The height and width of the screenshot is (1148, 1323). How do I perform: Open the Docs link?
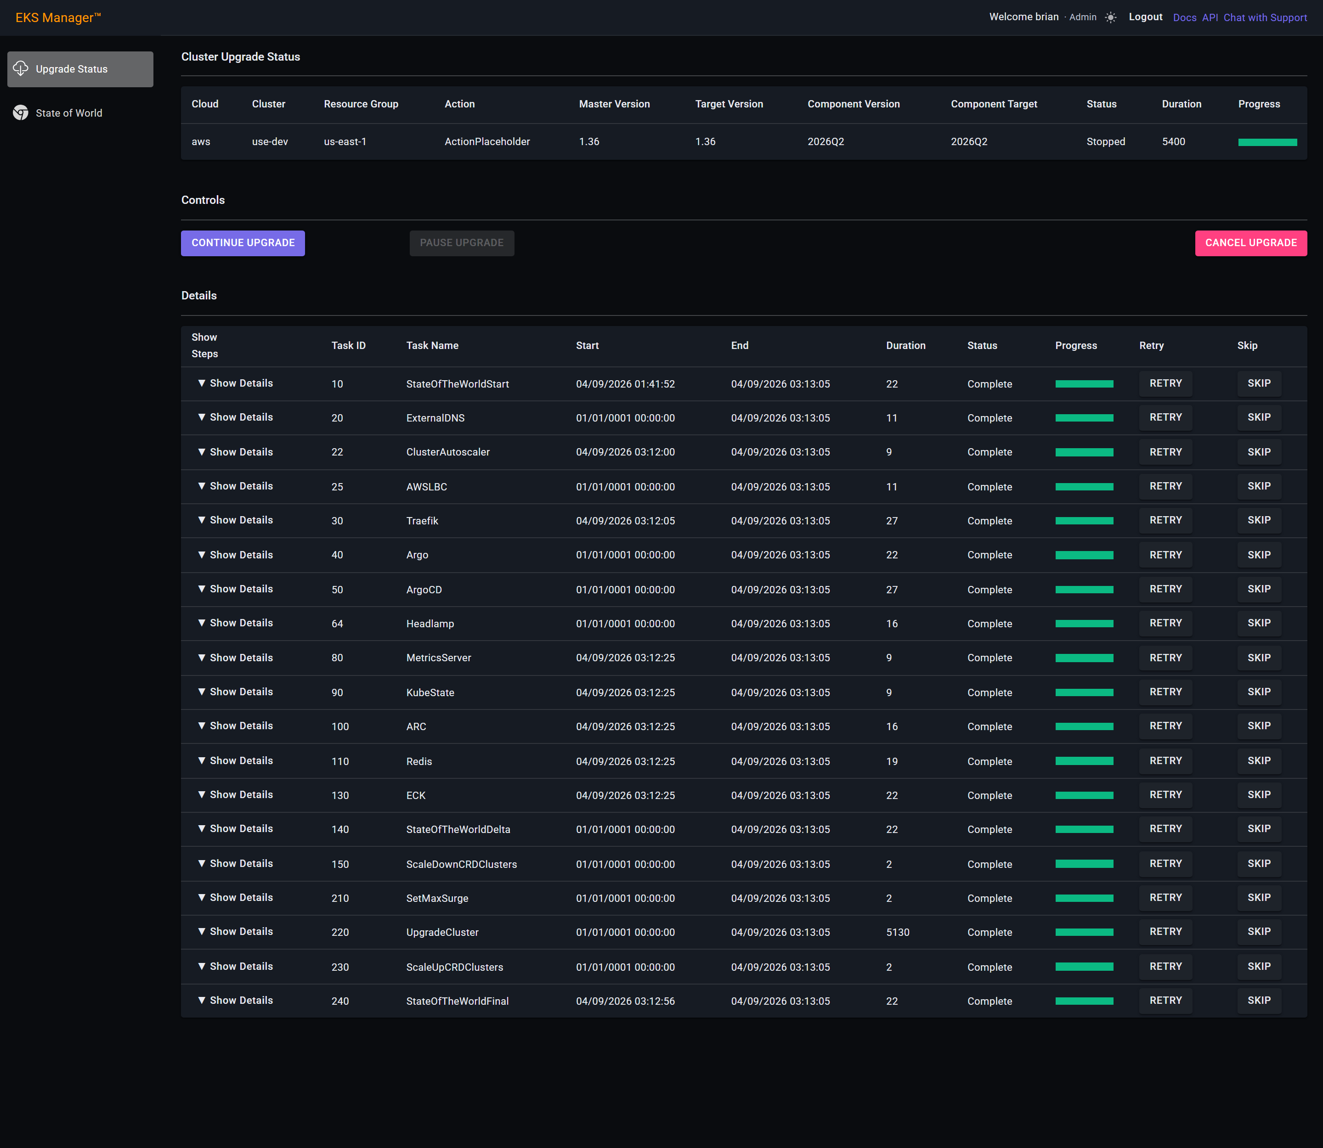tap(1185, 17)
